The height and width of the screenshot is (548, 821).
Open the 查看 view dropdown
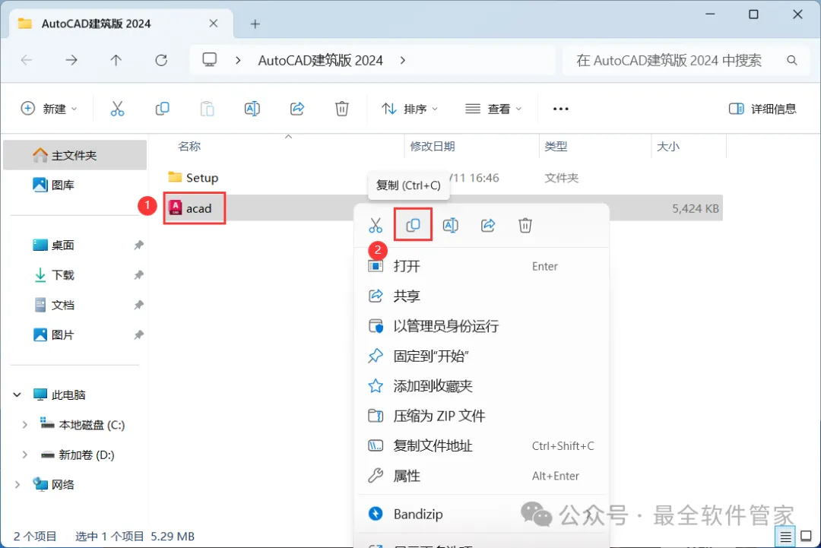[x=494, y=109]
